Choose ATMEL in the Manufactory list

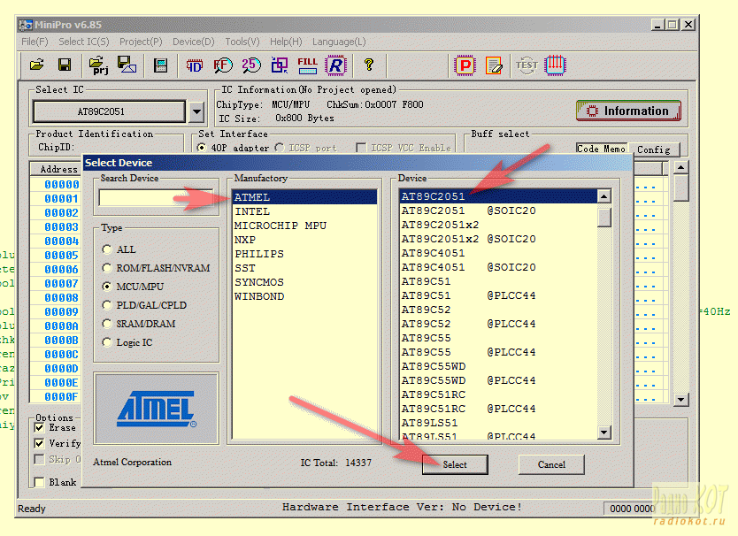coord(304,197)
